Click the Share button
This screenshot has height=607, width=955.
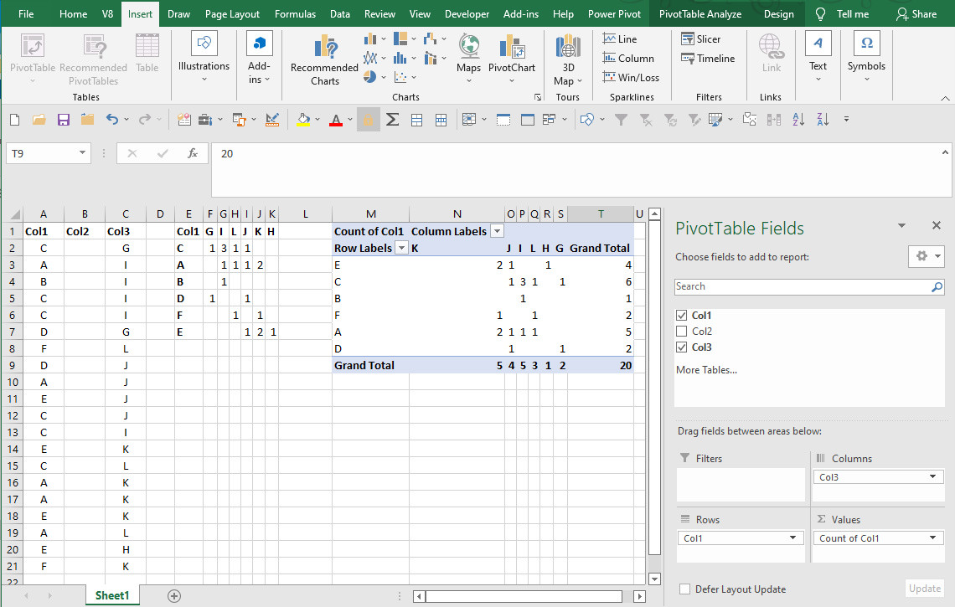pos(916,14)
